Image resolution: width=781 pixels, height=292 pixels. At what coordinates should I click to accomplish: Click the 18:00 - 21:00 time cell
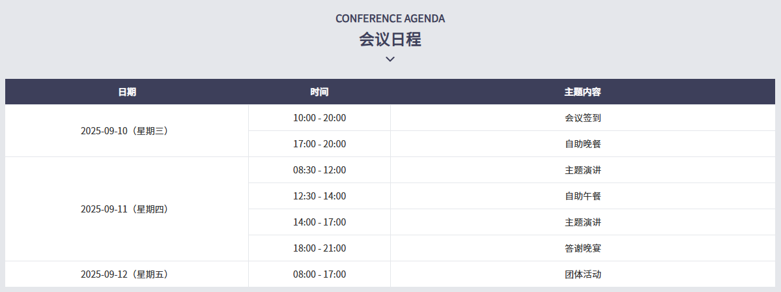tap(319, 248)
